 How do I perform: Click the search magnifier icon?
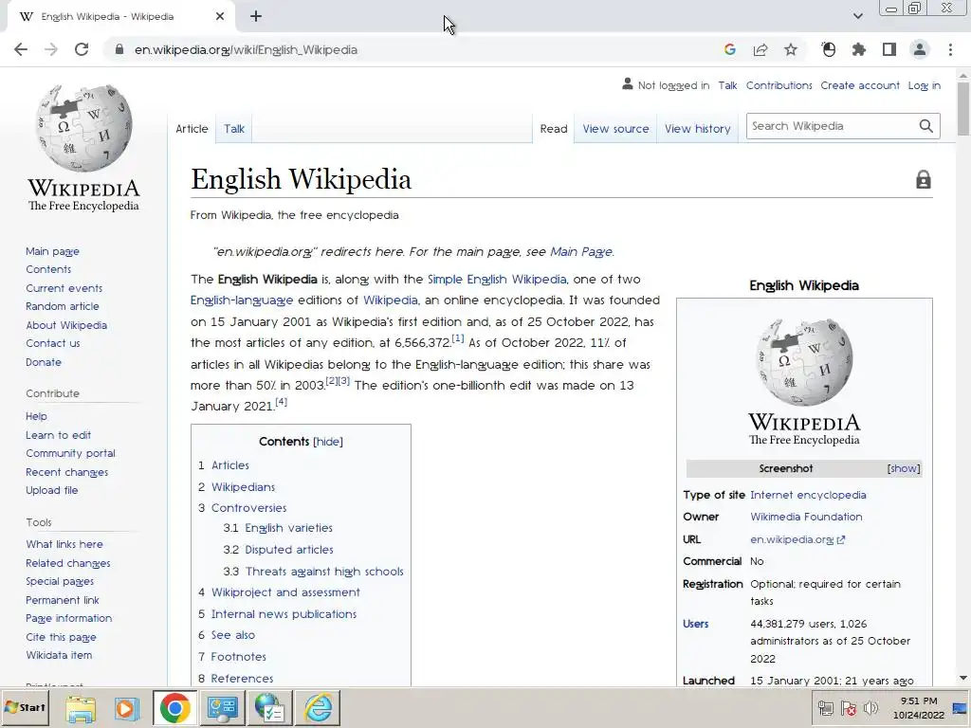click(925, 126)
